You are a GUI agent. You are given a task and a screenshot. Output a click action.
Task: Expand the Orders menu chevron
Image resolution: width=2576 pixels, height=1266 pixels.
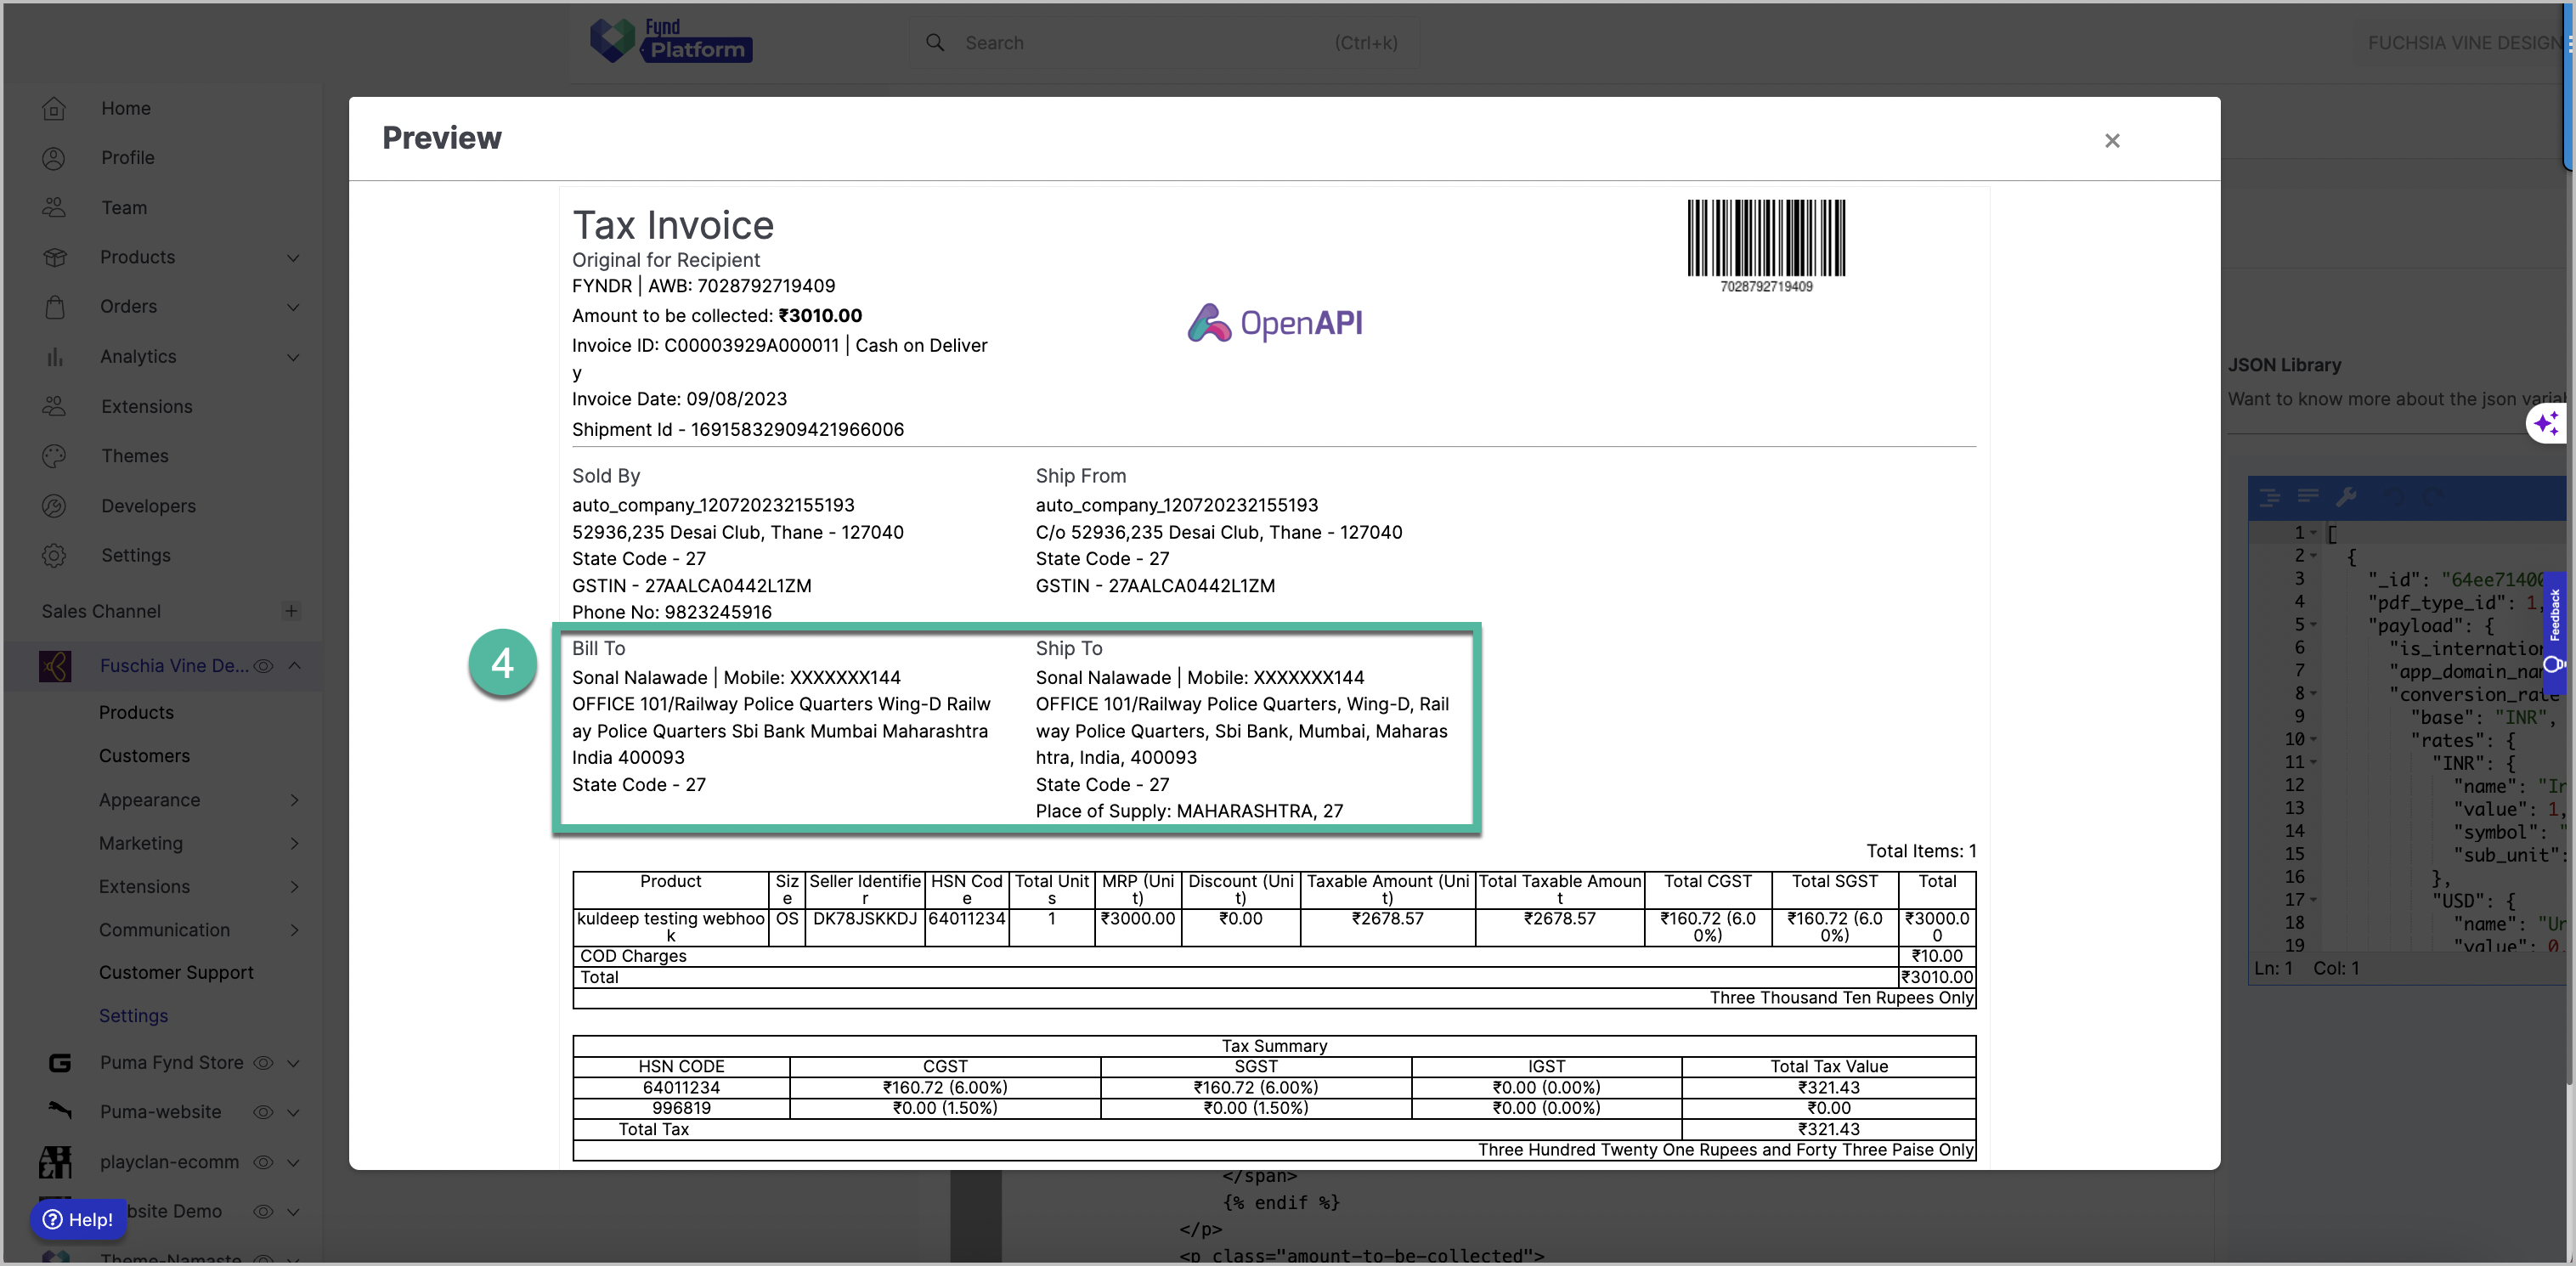293,308
